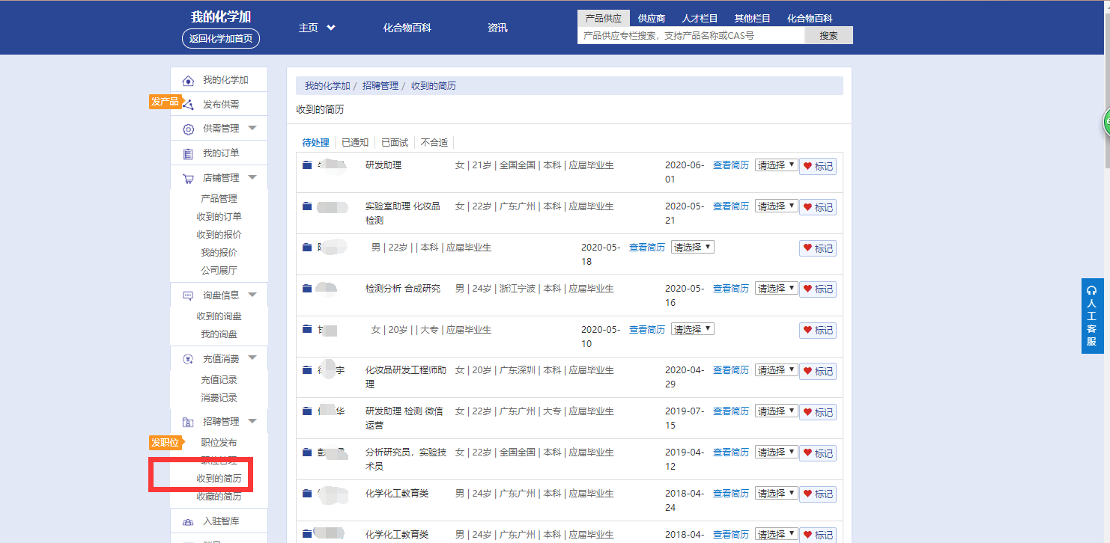
Task: Expand the 主页 dropdown in top navigation
Action: click(317, 28)
